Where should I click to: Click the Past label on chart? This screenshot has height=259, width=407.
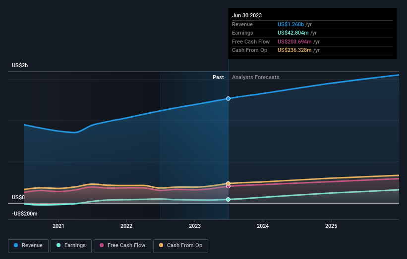[218, 77]
